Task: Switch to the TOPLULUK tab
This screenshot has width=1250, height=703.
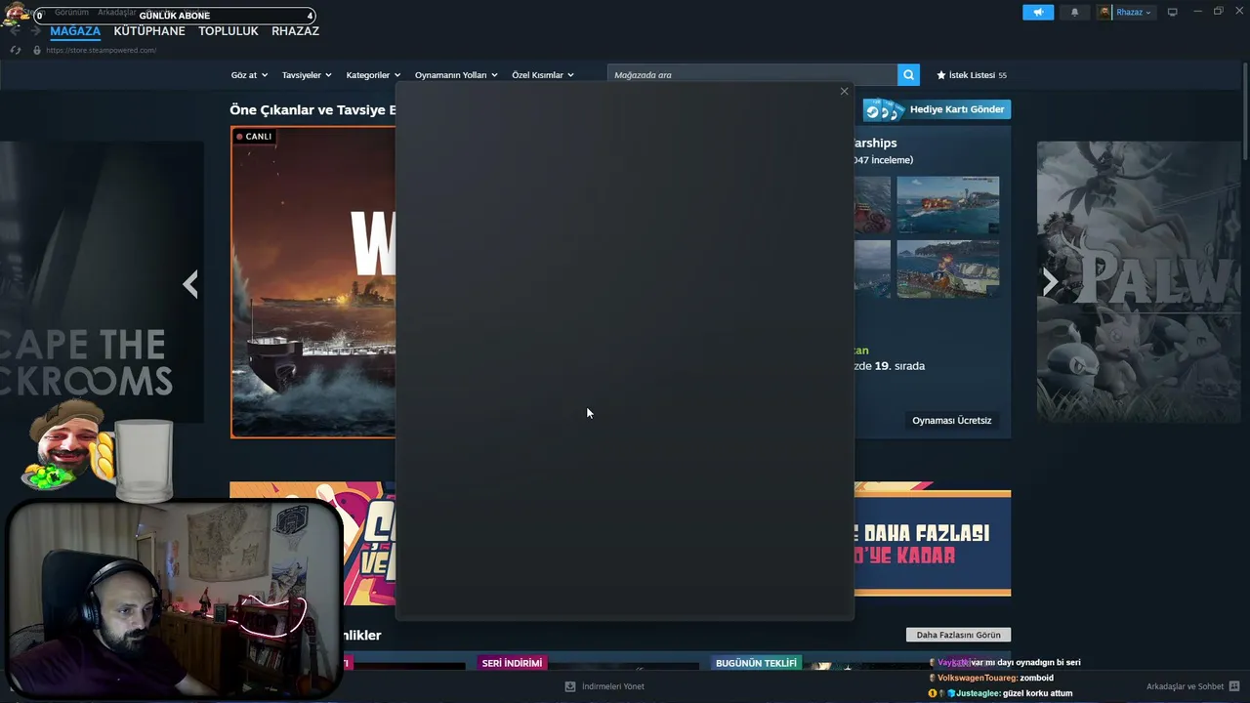Action: pos(229,31)
